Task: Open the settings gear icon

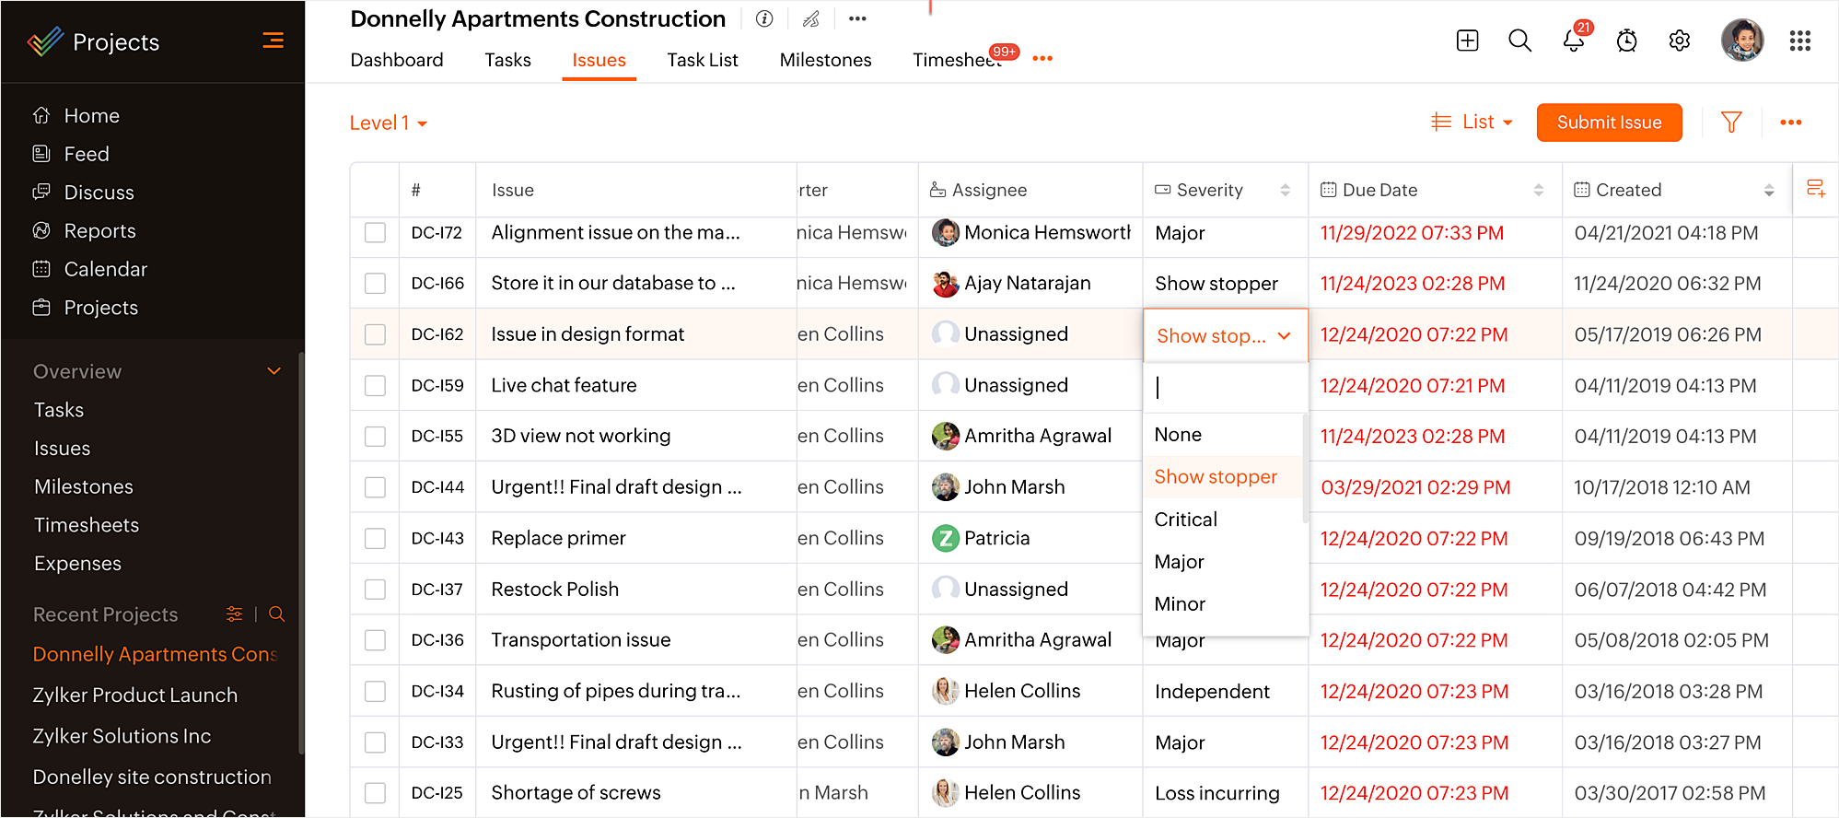Action: coord(1679,41)
